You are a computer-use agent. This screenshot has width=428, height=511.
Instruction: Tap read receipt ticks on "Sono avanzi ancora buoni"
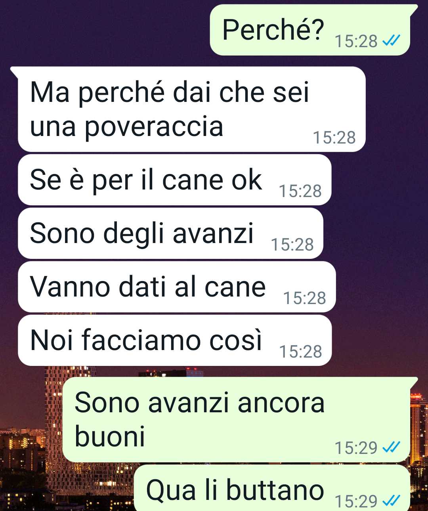391,447
